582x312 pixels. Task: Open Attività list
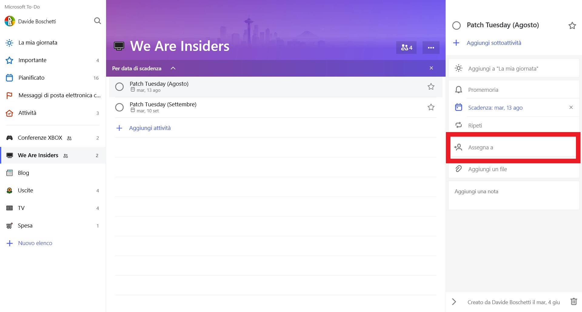tap(53, 113)
